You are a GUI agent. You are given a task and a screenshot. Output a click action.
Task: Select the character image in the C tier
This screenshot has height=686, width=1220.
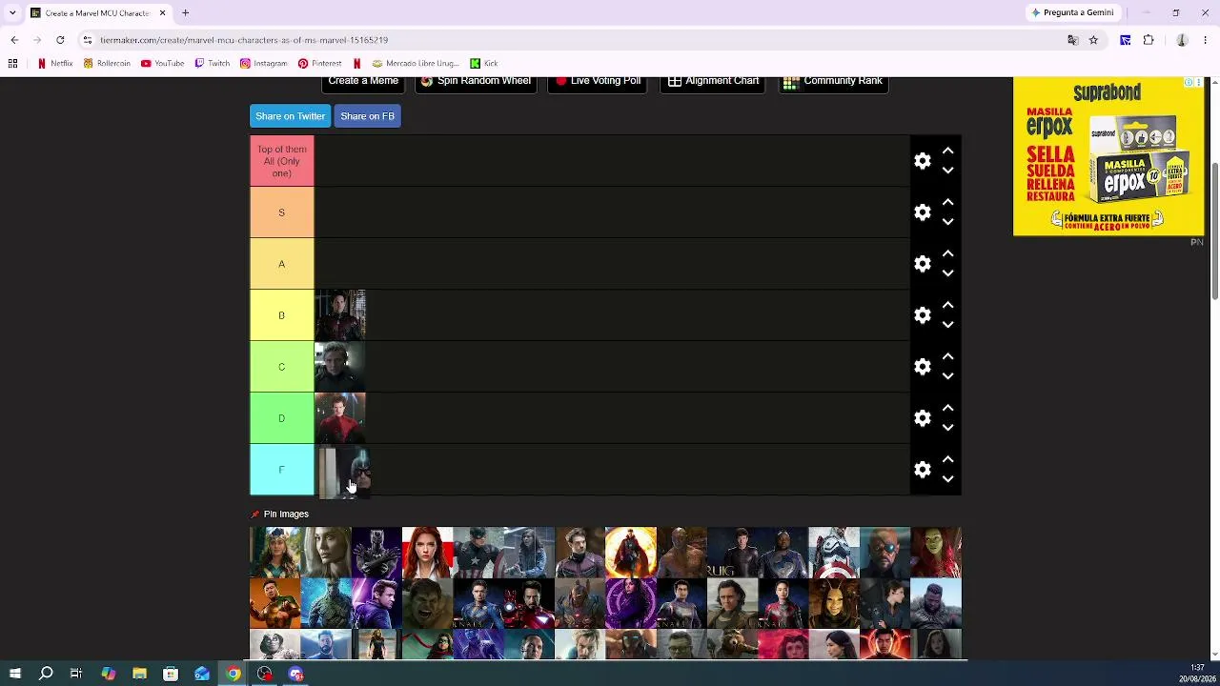(340, 367)
